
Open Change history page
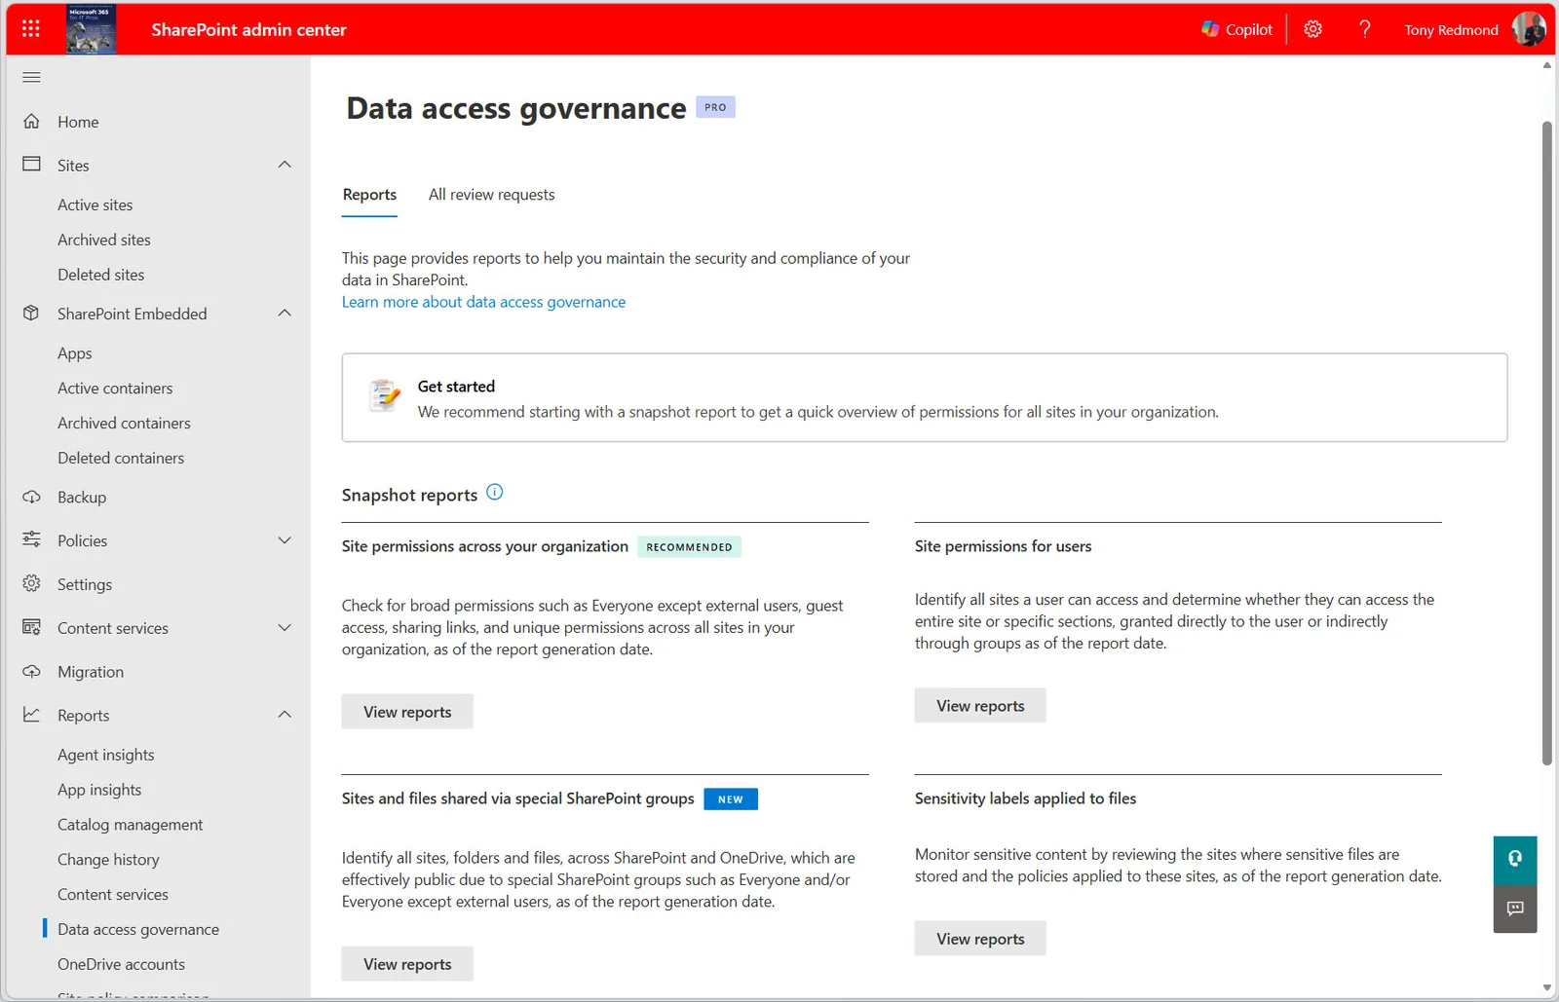pyautogui.click(x=108, y=860)
